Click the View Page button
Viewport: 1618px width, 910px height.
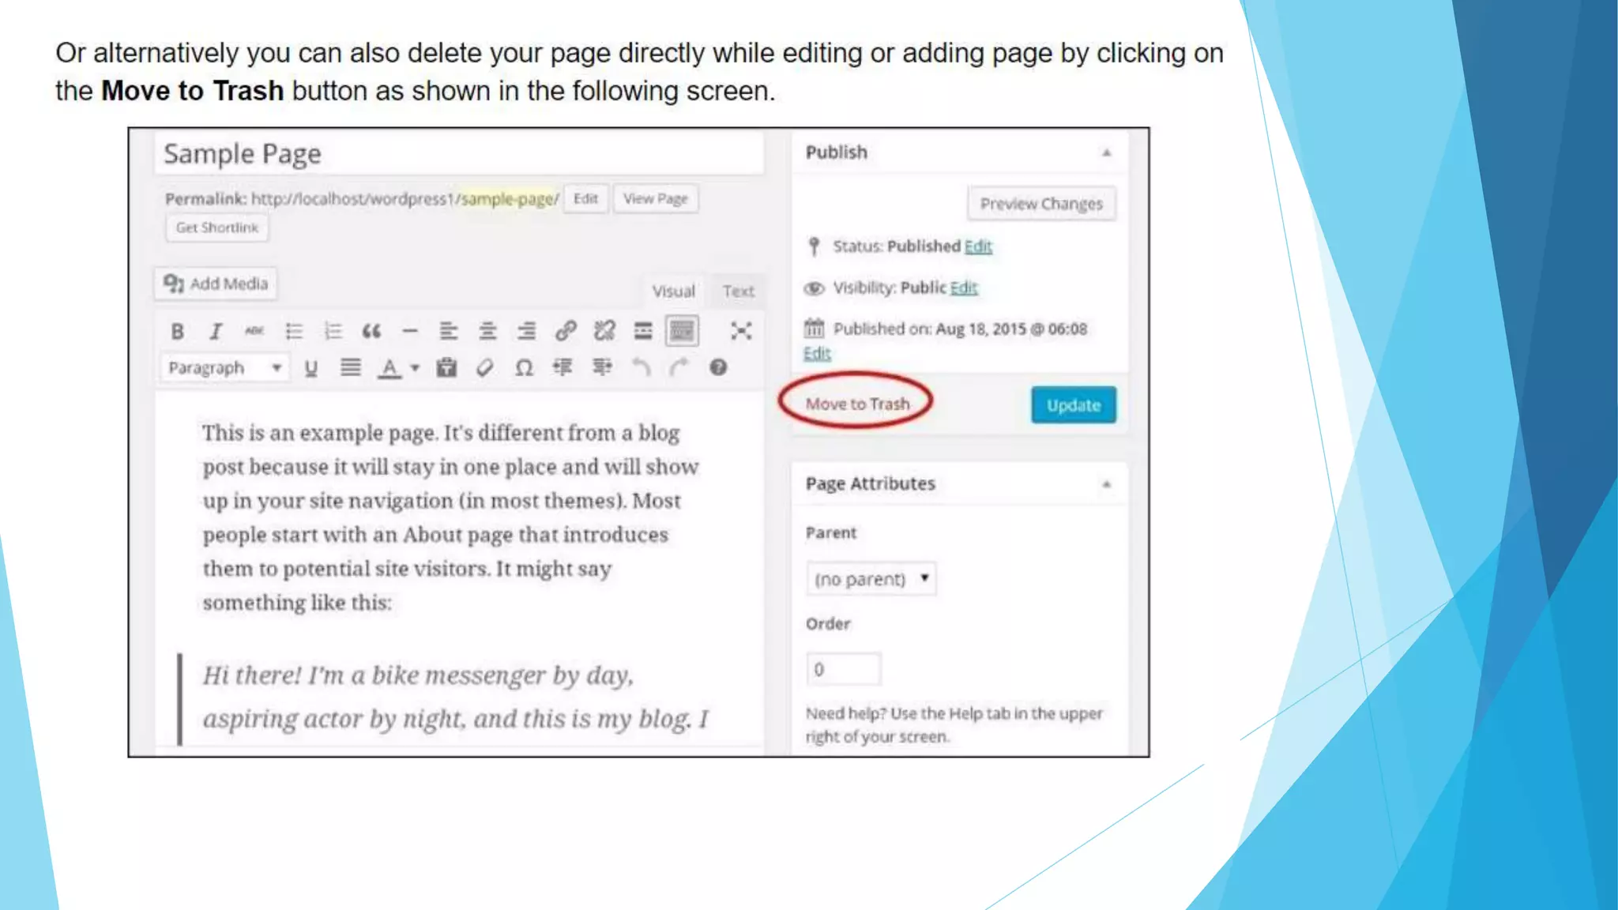tap(656, 199)
